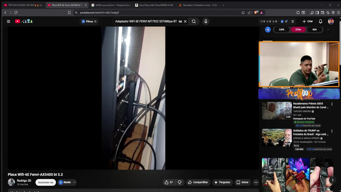Viewport: 341px width, 192px height.
Task: Subscribe with Inscrever-se button
Action: (x=46, y=182)
